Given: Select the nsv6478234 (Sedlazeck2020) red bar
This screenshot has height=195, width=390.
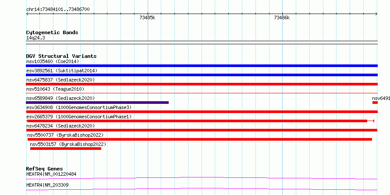Looking at the screenshot, I should [x=202, y=130].
